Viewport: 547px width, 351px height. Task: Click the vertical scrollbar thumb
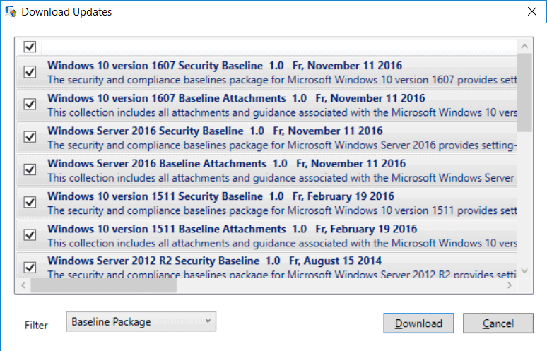pyautogui.click(x=524, y=93)
